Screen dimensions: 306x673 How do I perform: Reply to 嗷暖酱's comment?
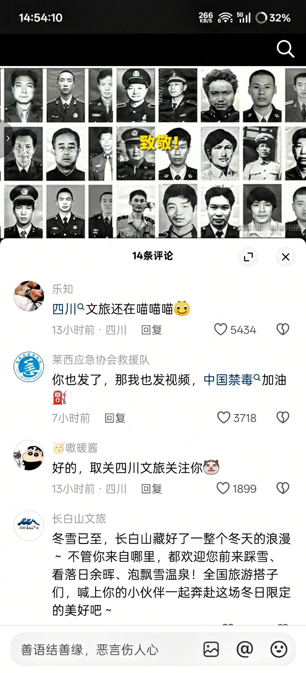(151, 489)
